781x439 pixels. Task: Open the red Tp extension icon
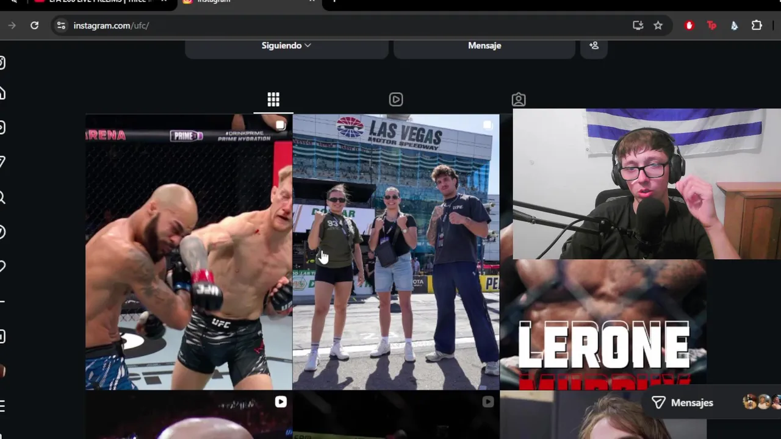[x=711, y=26]
